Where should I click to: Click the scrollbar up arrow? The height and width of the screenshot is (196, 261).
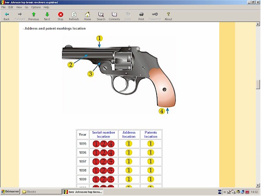[x=258, y=24]
